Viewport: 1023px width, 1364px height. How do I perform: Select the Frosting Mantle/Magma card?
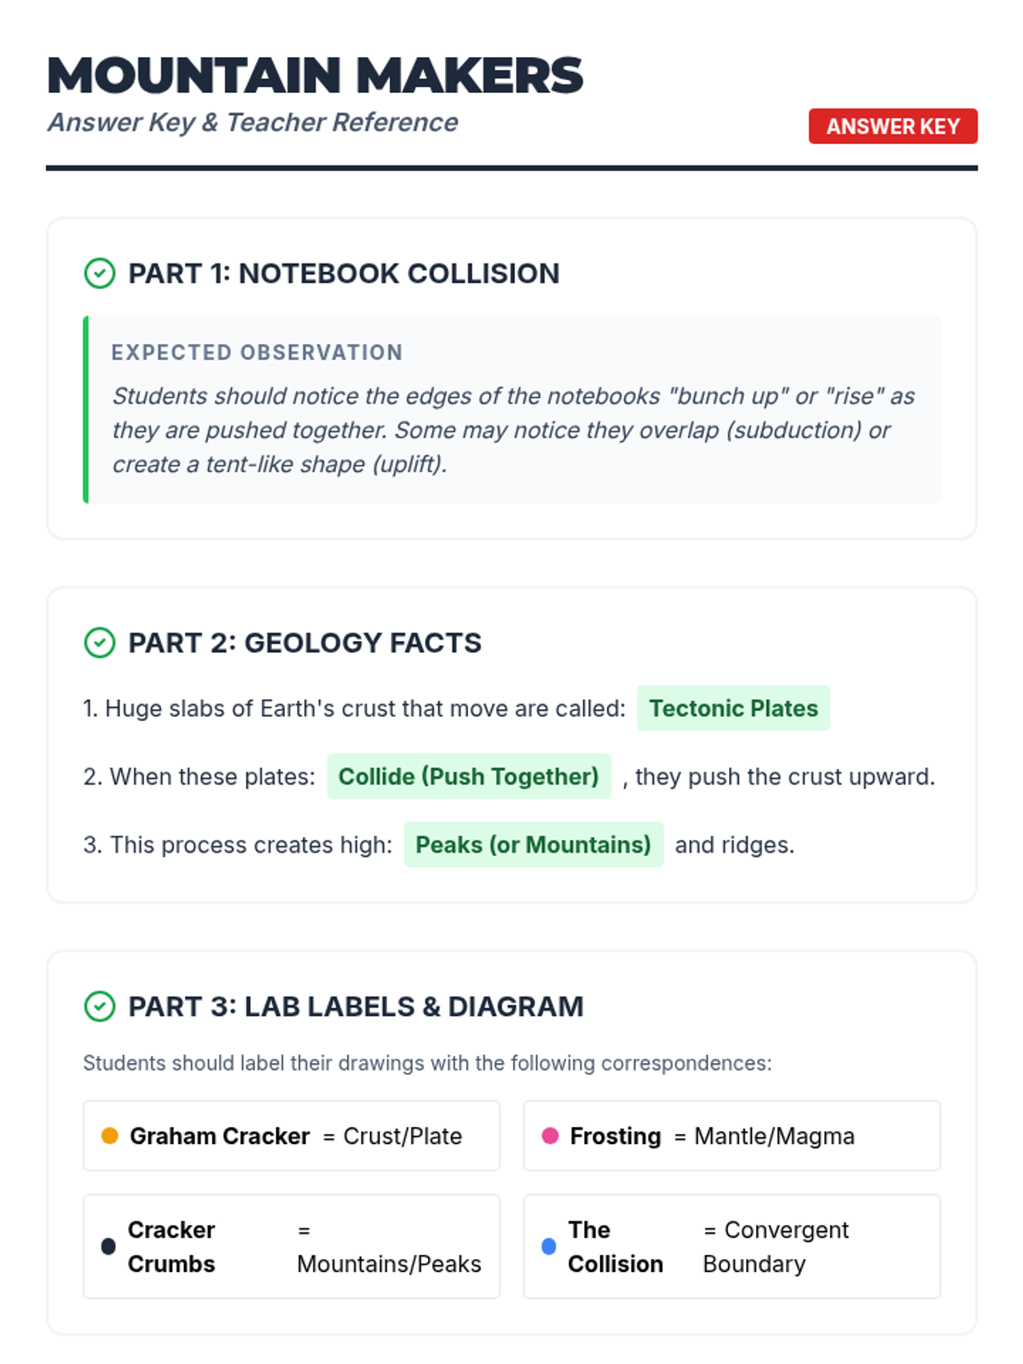click(x=731, y=1136)
